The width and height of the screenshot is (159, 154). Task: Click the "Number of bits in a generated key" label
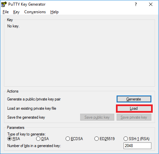(x=34, y=146)
